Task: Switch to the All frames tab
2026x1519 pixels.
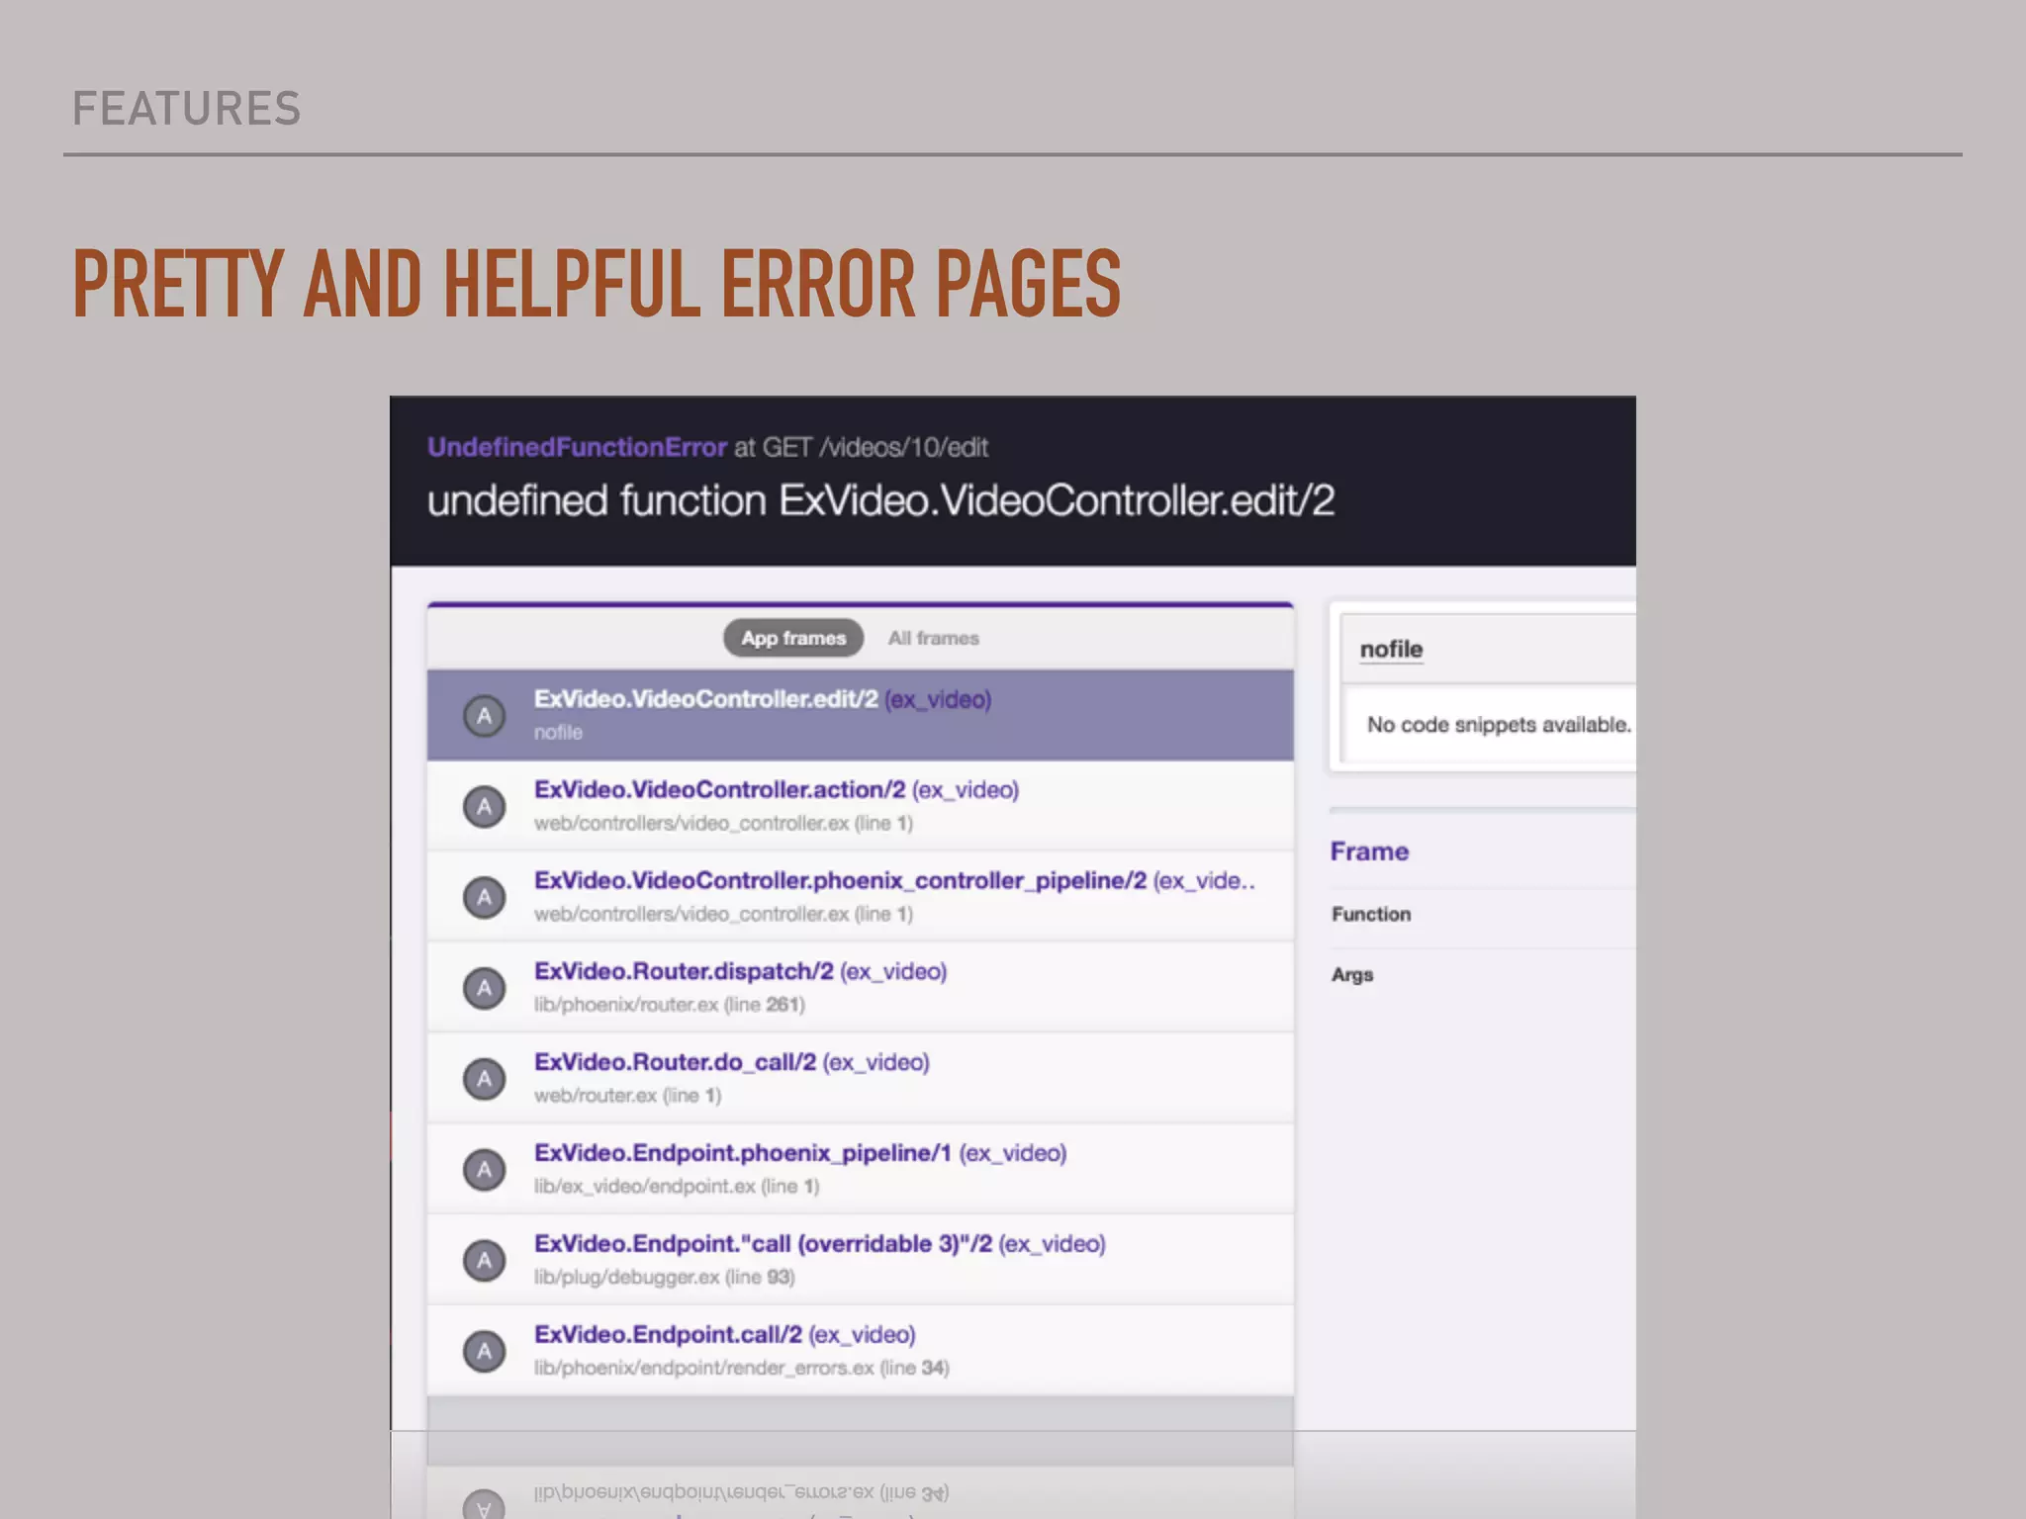Action: pyautogui.click(x=933, y=638)
